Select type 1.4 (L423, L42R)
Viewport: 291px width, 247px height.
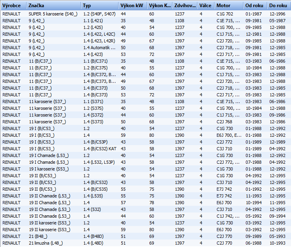pyautogui.click(x=99, y=41)
